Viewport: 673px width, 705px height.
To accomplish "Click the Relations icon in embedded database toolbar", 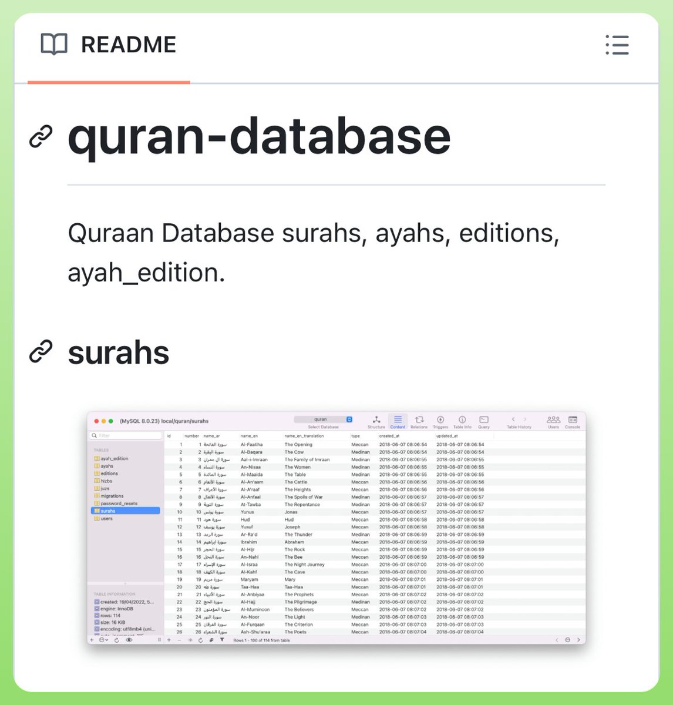I will (419, 422).
